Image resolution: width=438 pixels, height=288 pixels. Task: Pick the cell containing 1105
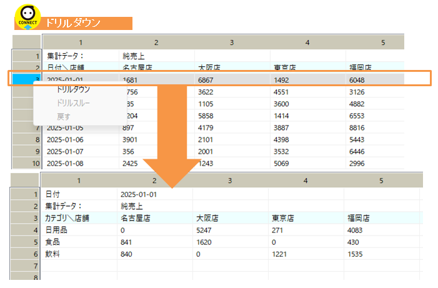(x=232, y=104)
